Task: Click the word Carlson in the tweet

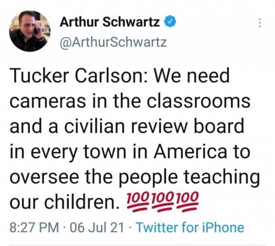Action: 111,76
